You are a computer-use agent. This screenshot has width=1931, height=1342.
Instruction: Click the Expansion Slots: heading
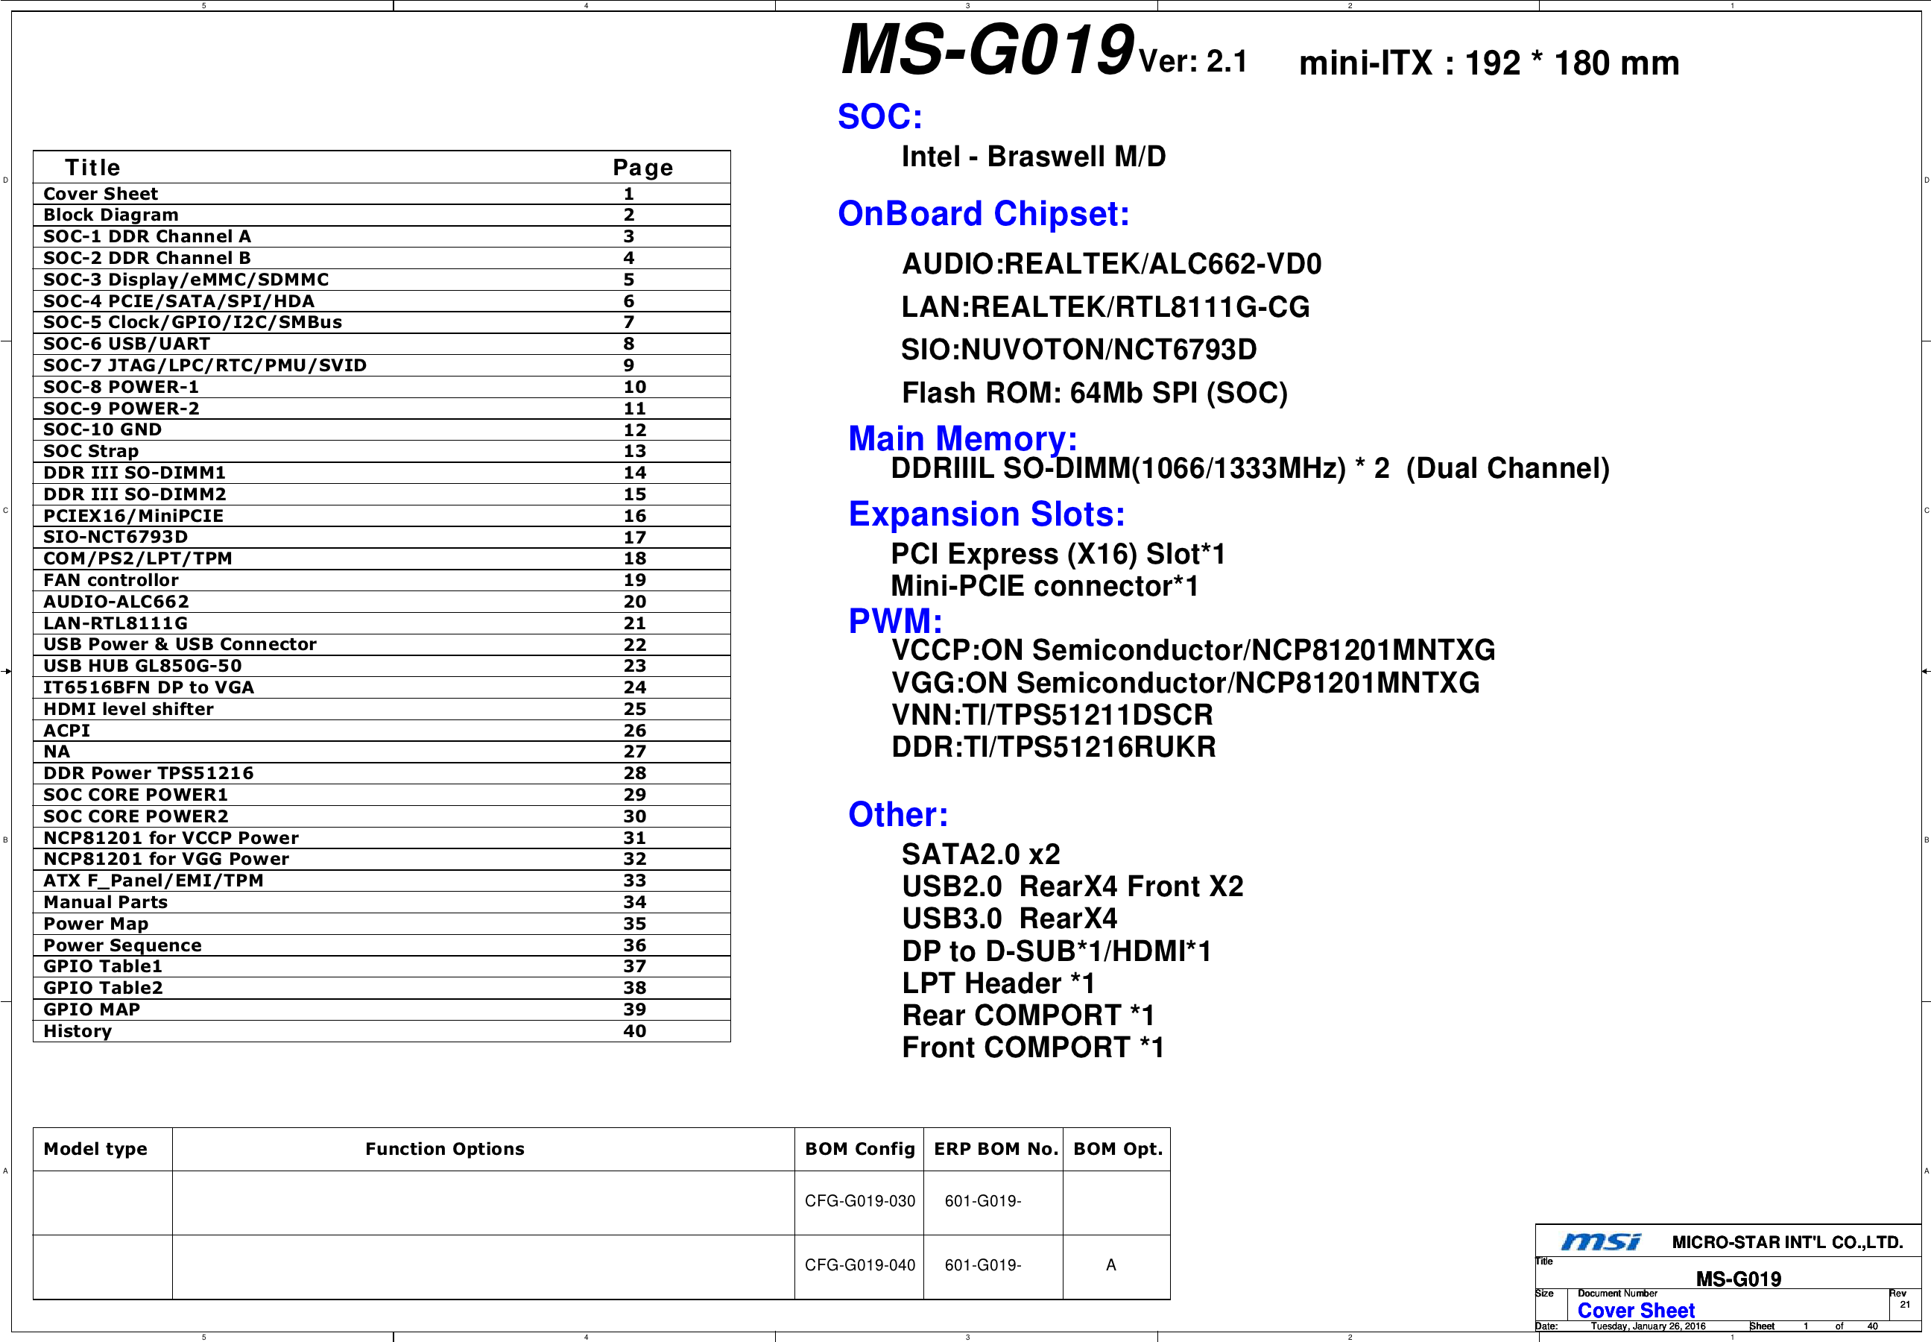(986, 514)
